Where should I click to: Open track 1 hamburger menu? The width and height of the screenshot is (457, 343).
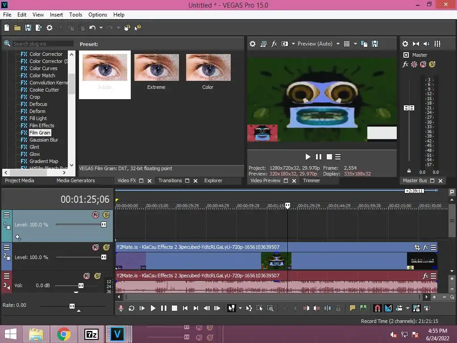click(x=6, y=215)
